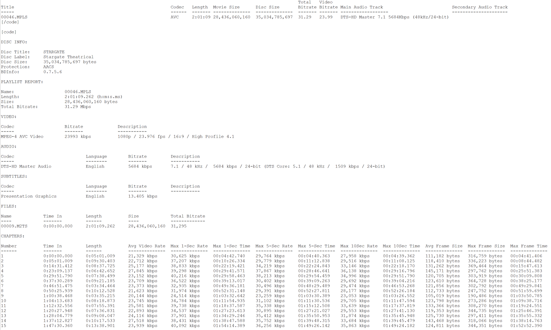Click the Stargate Theatrical disc label value
This screenshot has height=330, width=551.
(68, 57)
